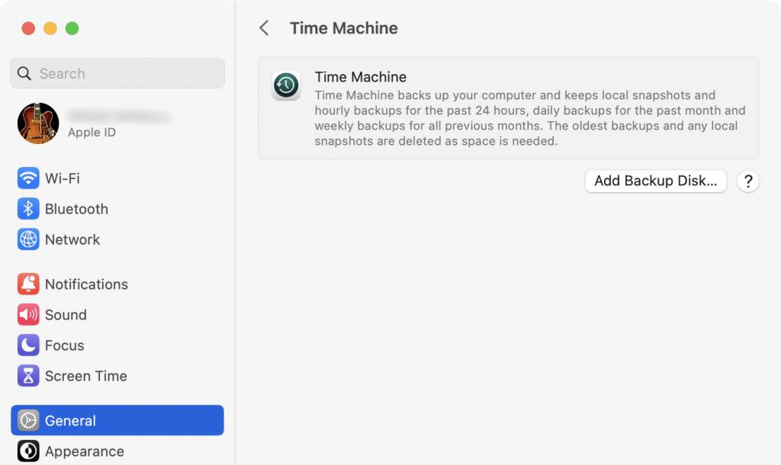Go back using the chevron arrow

tap(264, 28)
